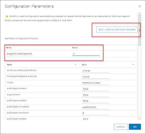Focus the snapshot.maxSnapshots name field

pyautogui.click(x=19, y=54)
